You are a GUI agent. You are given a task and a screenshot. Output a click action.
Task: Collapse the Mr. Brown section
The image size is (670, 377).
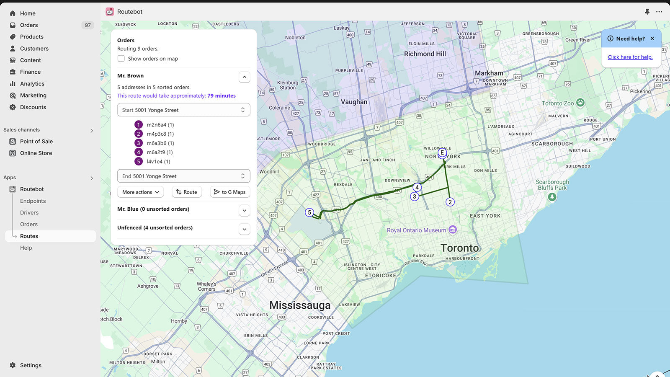(x=245, y=77)
